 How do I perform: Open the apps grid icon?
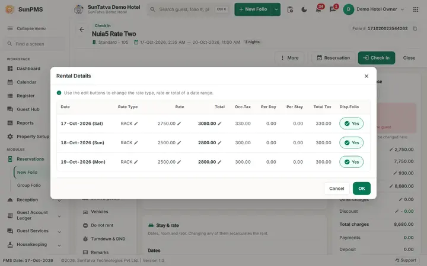tap(416, 9)
